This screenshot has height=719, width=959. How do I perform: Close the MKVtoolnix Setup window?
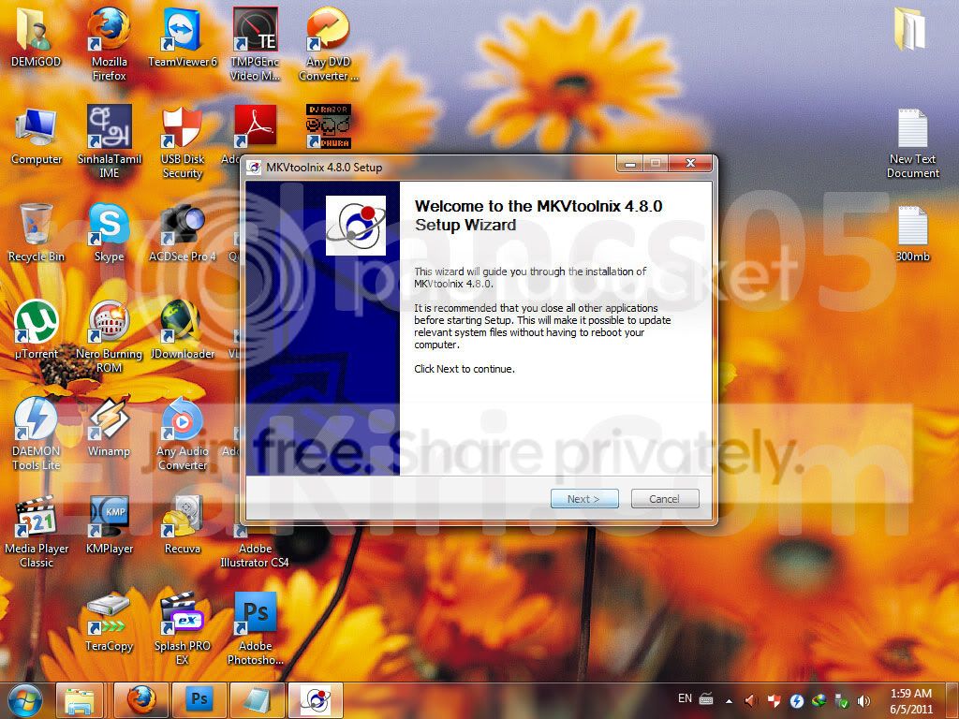click(x=690, y=163)
